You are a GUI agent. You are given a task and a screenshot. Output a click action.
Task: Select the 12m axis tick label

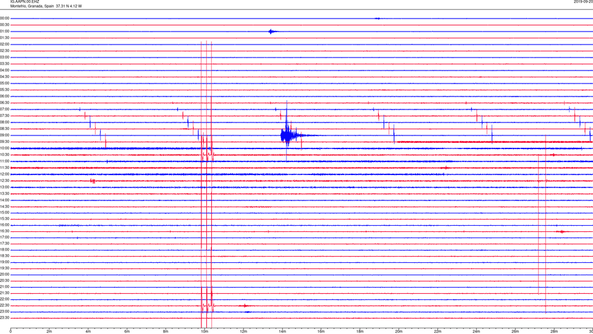[x=243, y=332]
